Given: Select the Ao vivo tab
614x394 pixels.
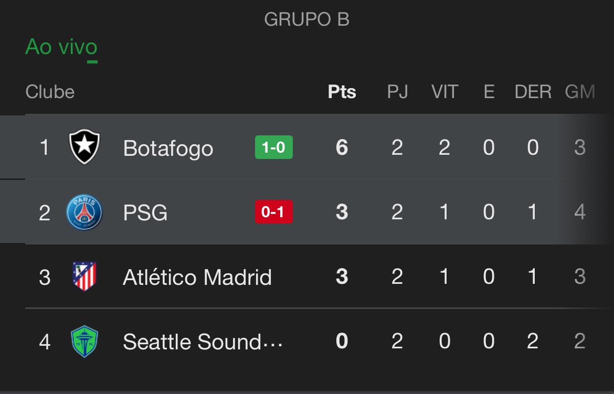Looking at the screenshot, I should [x=61, y=47].
